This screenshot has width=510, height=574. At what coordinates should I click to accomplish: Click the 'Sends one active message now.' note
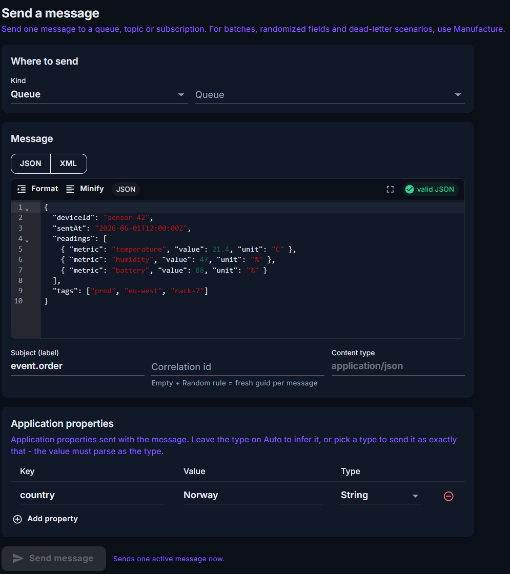169,559
